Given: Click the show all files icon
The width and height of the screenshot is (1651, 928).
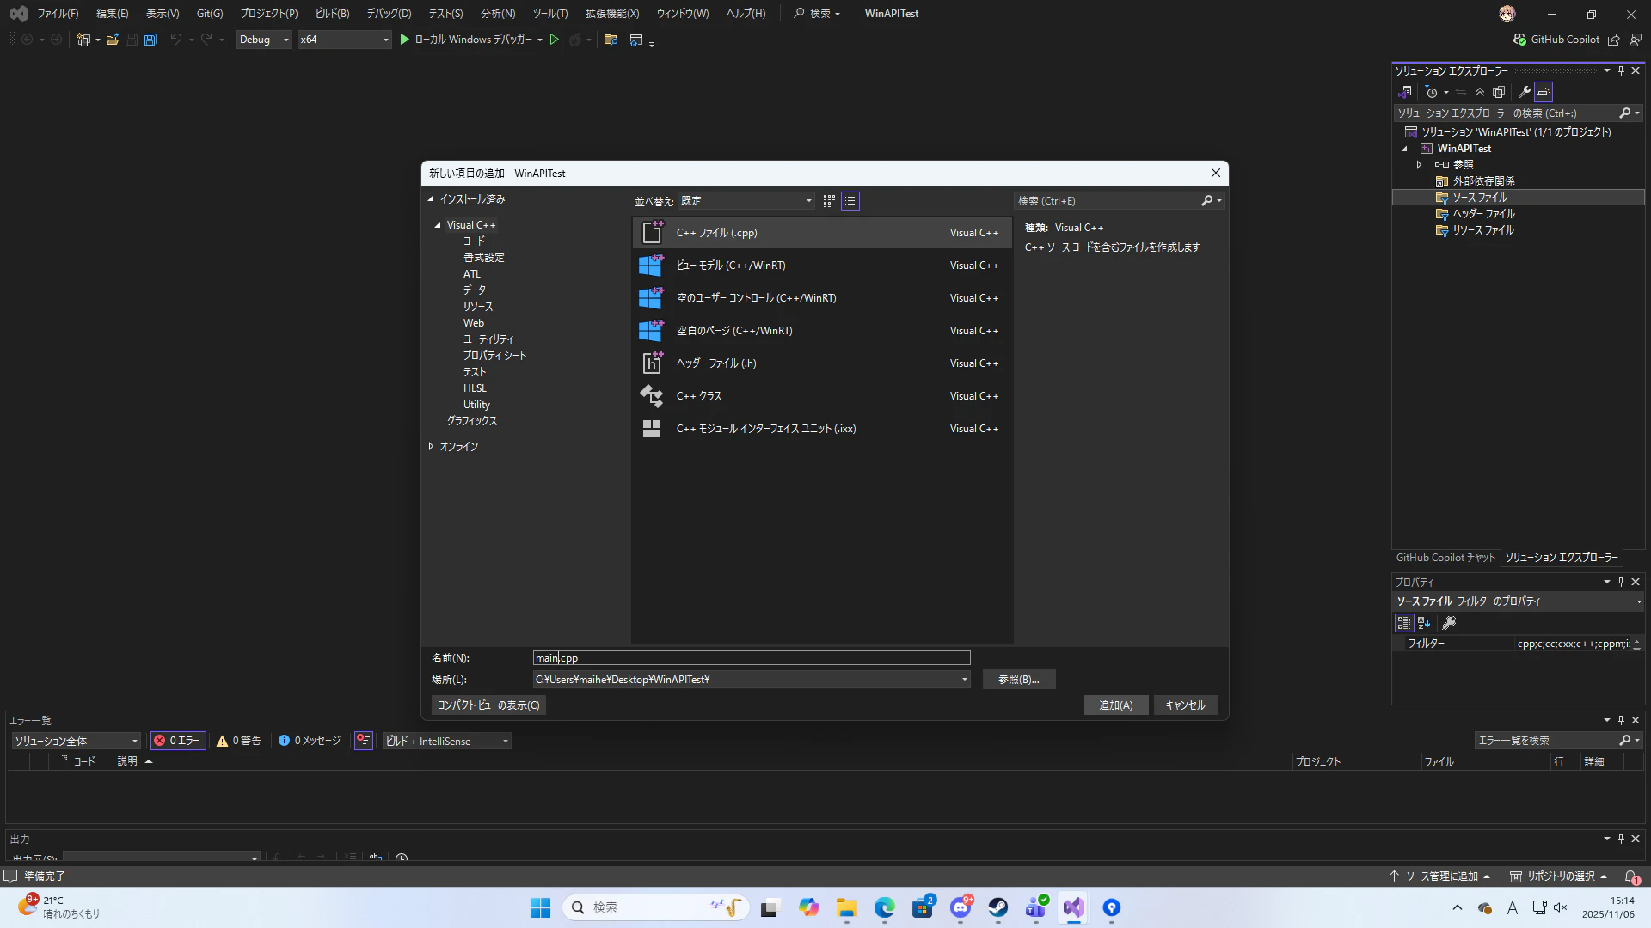Looking at the screenshot, I should coord(1499,92).
